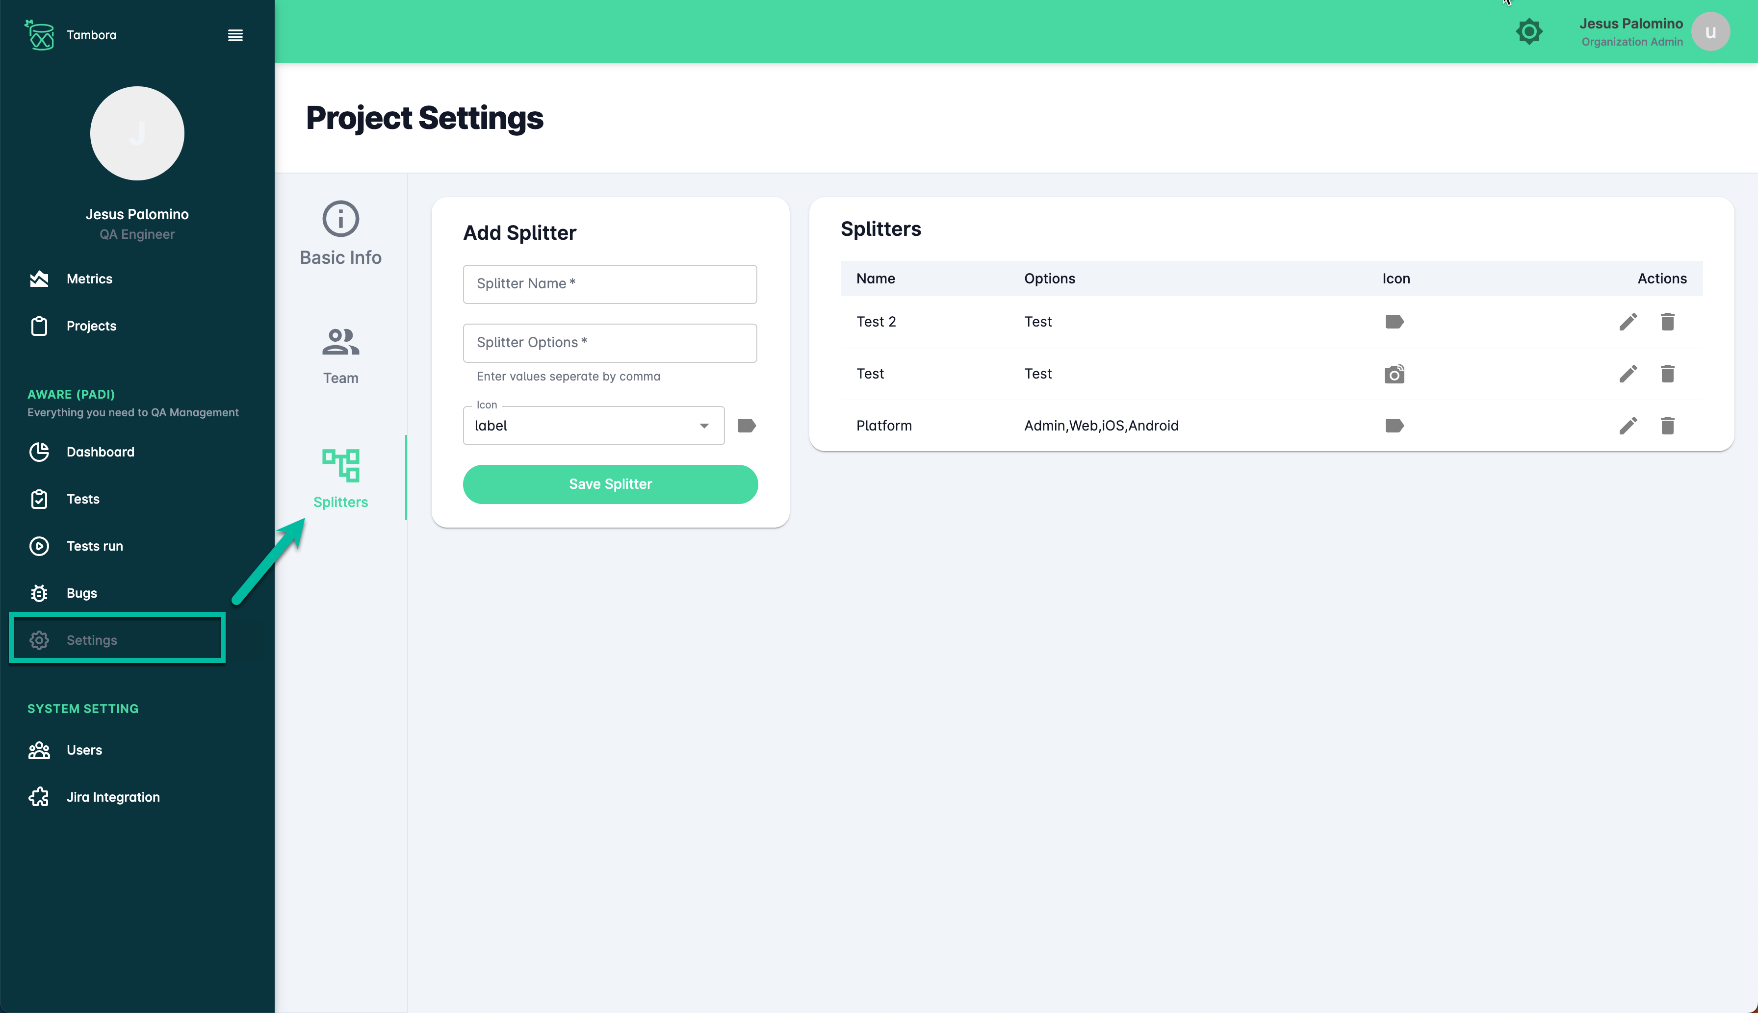Click the Projects clipboard icon
1758x1013 pixels.
39,326
